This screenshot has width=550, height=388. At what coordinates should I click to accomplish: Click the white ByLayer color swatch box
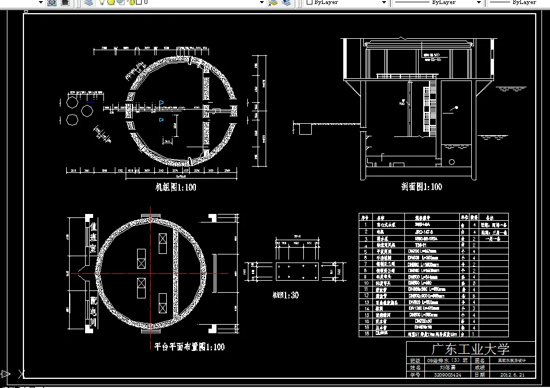pos(310,2)
